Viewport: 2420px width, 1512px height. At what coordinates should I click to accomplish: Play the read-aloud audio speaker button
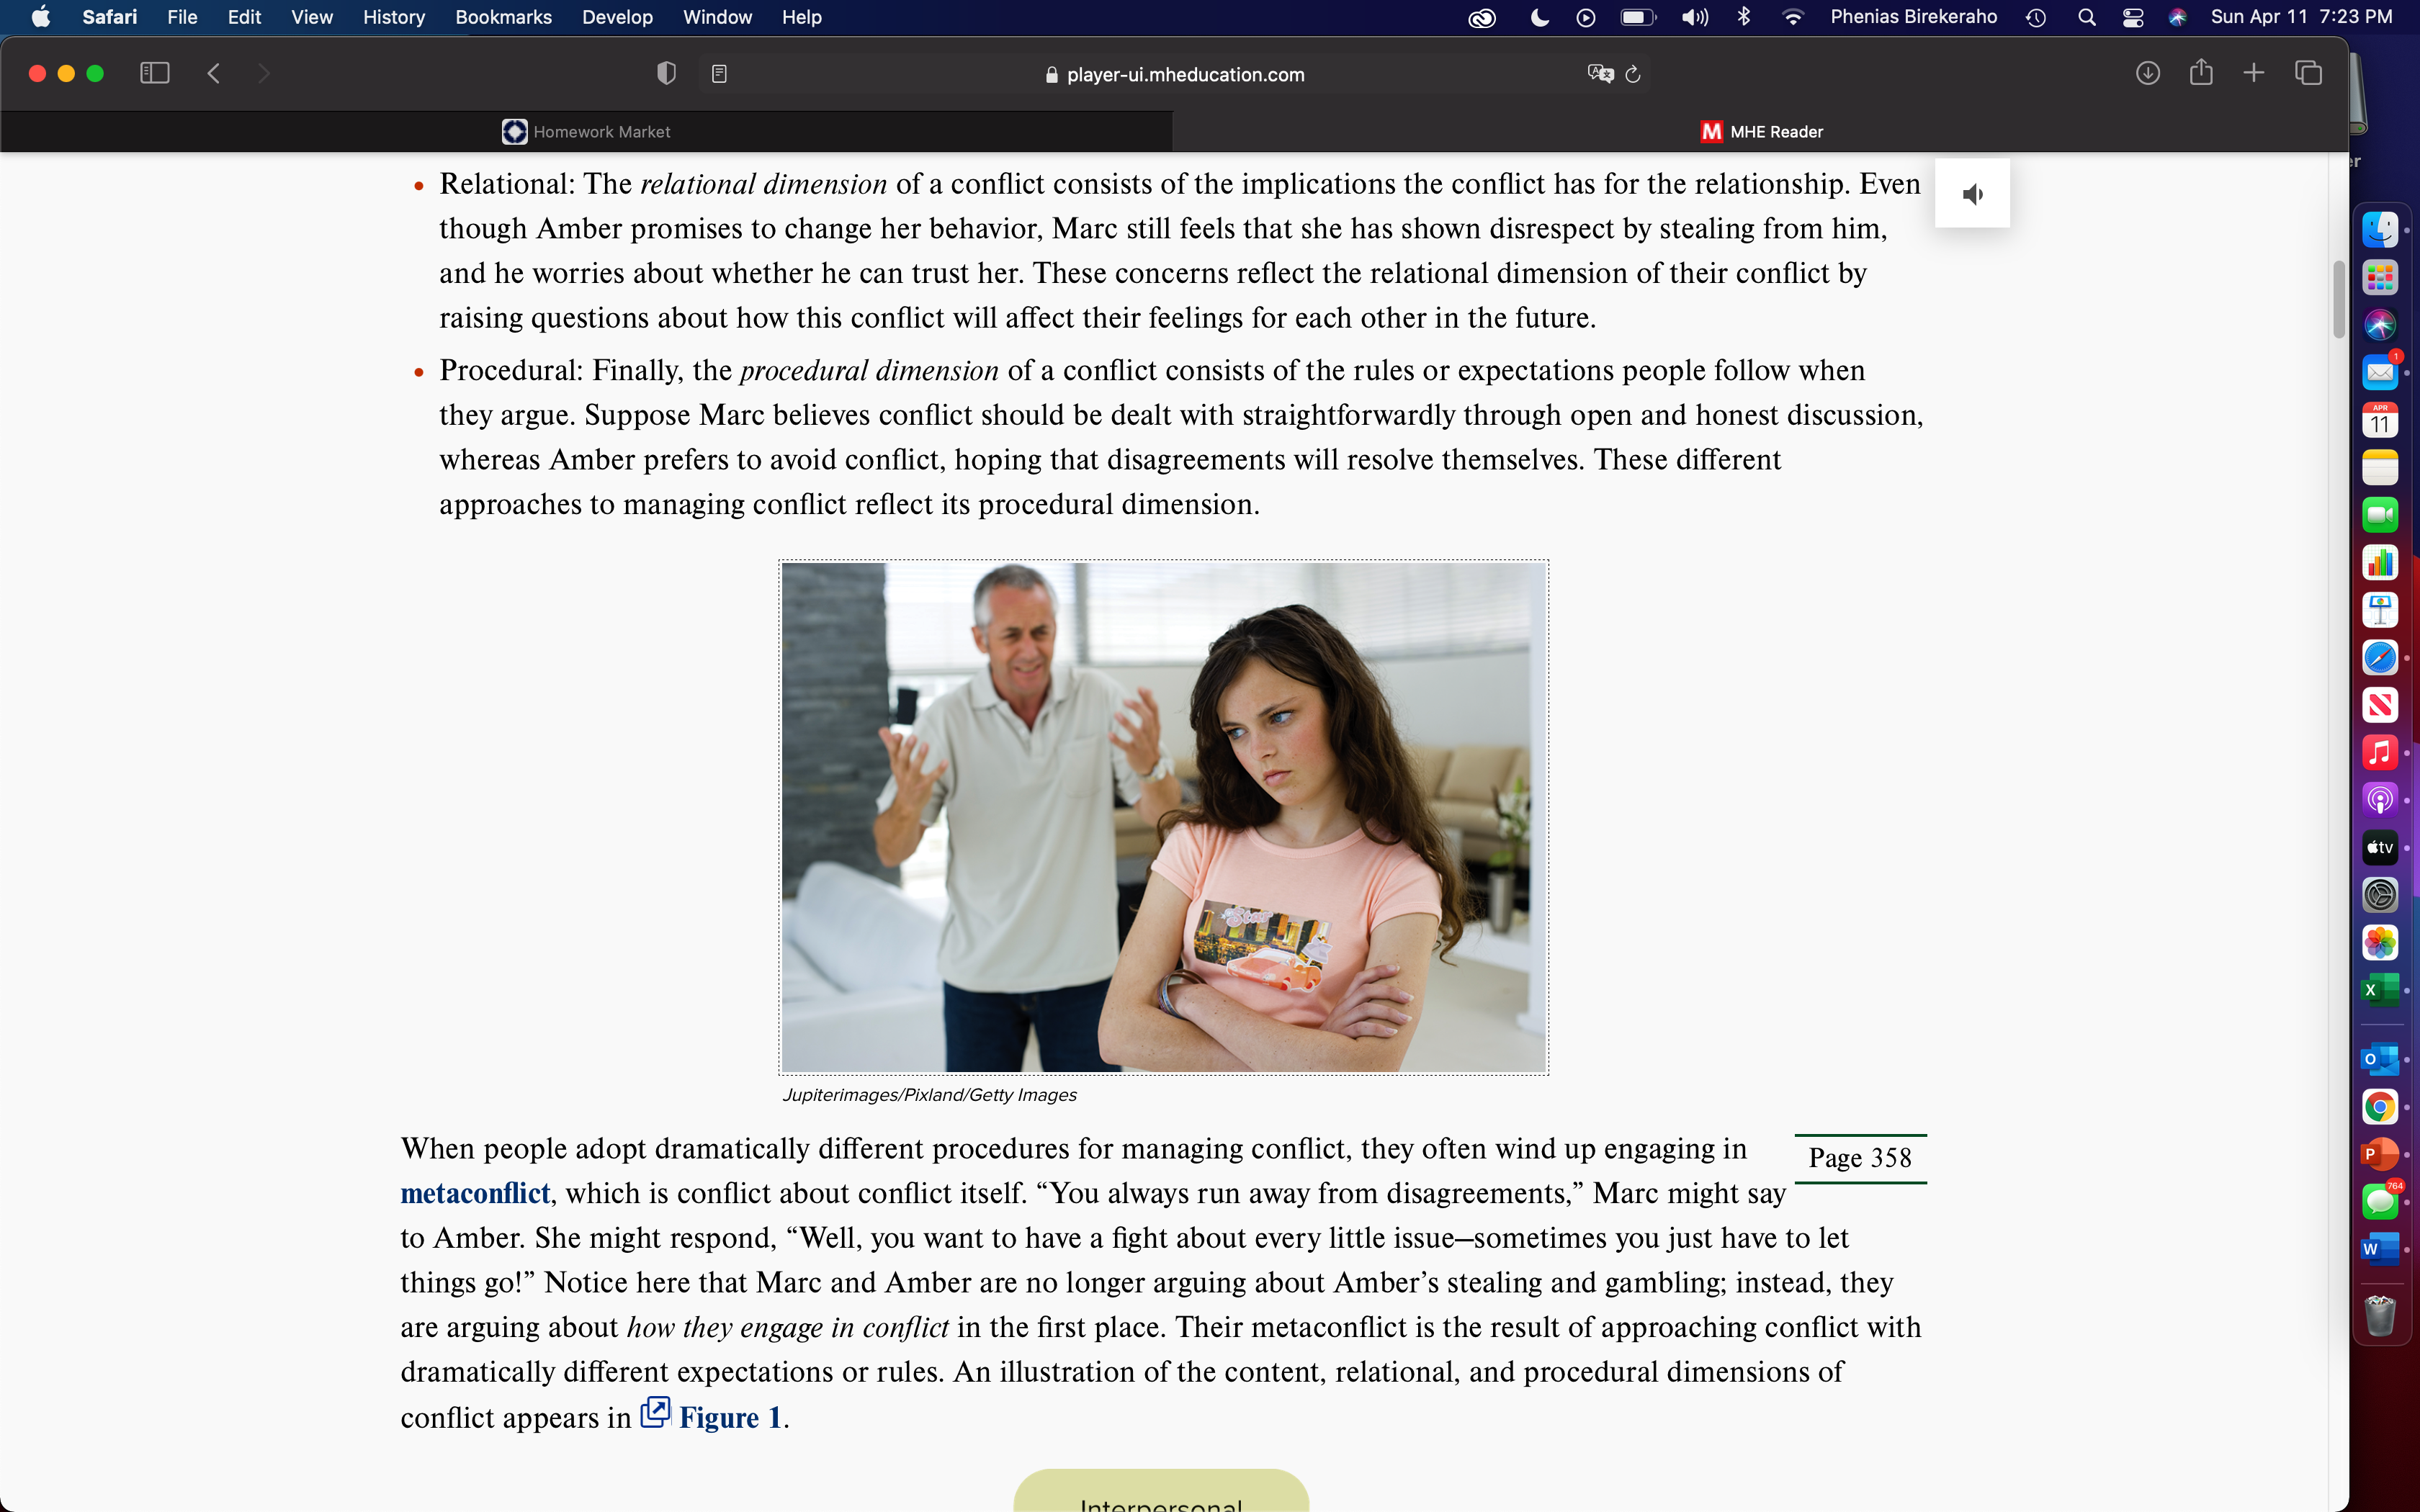click(x=1972, y=194)
